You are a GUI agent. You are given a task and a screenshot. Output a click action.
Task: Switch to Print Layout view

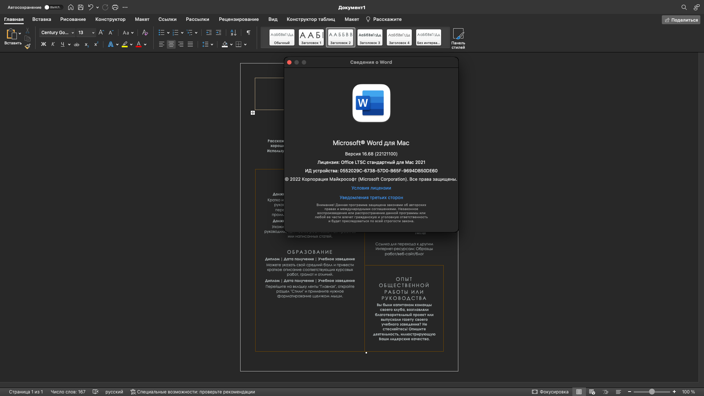click(579, 392)
